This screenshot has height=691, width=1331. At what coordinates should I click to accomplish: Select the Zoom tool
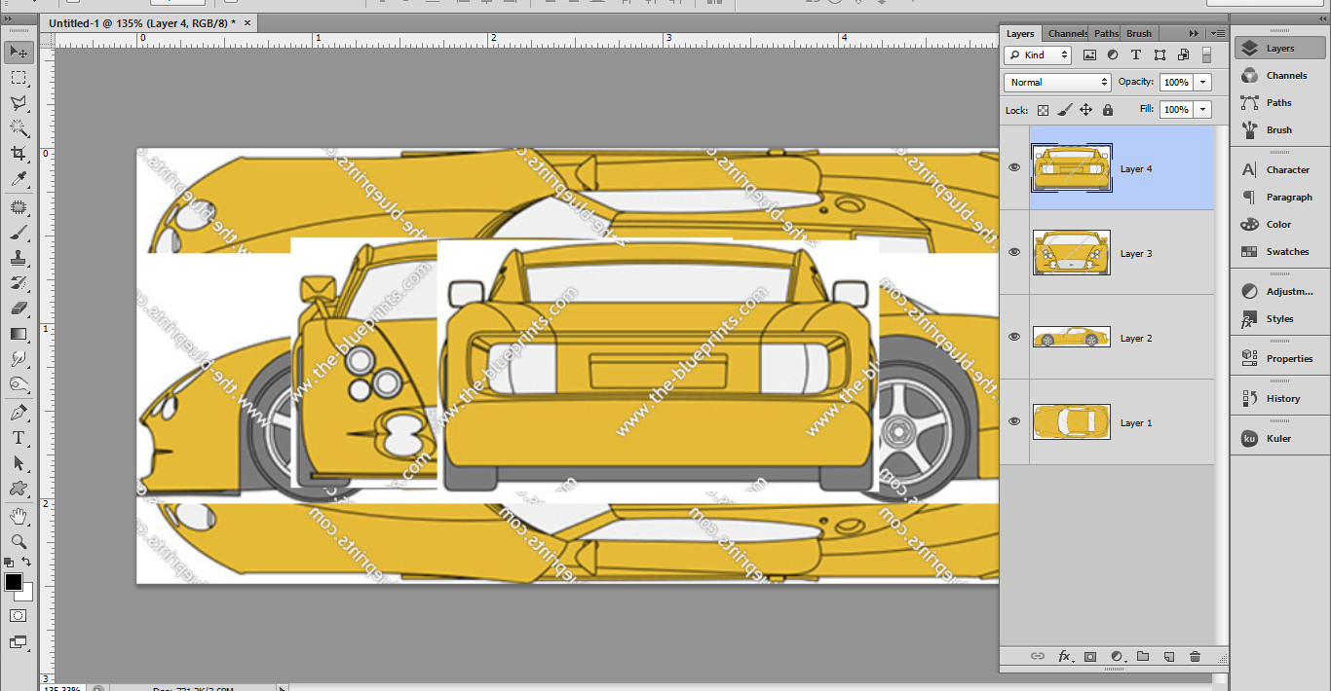19,541
